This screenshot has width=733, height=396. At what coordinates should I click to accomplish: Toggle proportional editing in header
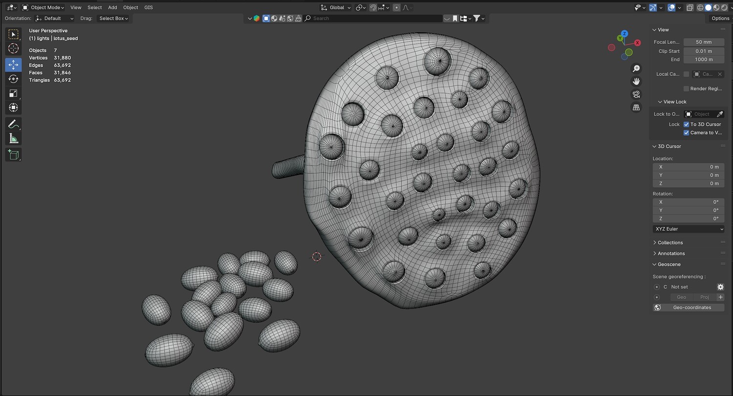(396, 7)
